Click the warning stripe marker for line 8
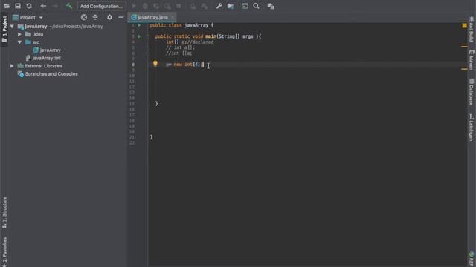 (x=464, y=69)
